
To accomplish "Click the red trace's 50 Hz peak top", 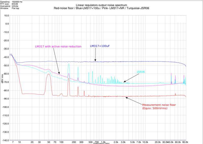I will coord(49,74).
